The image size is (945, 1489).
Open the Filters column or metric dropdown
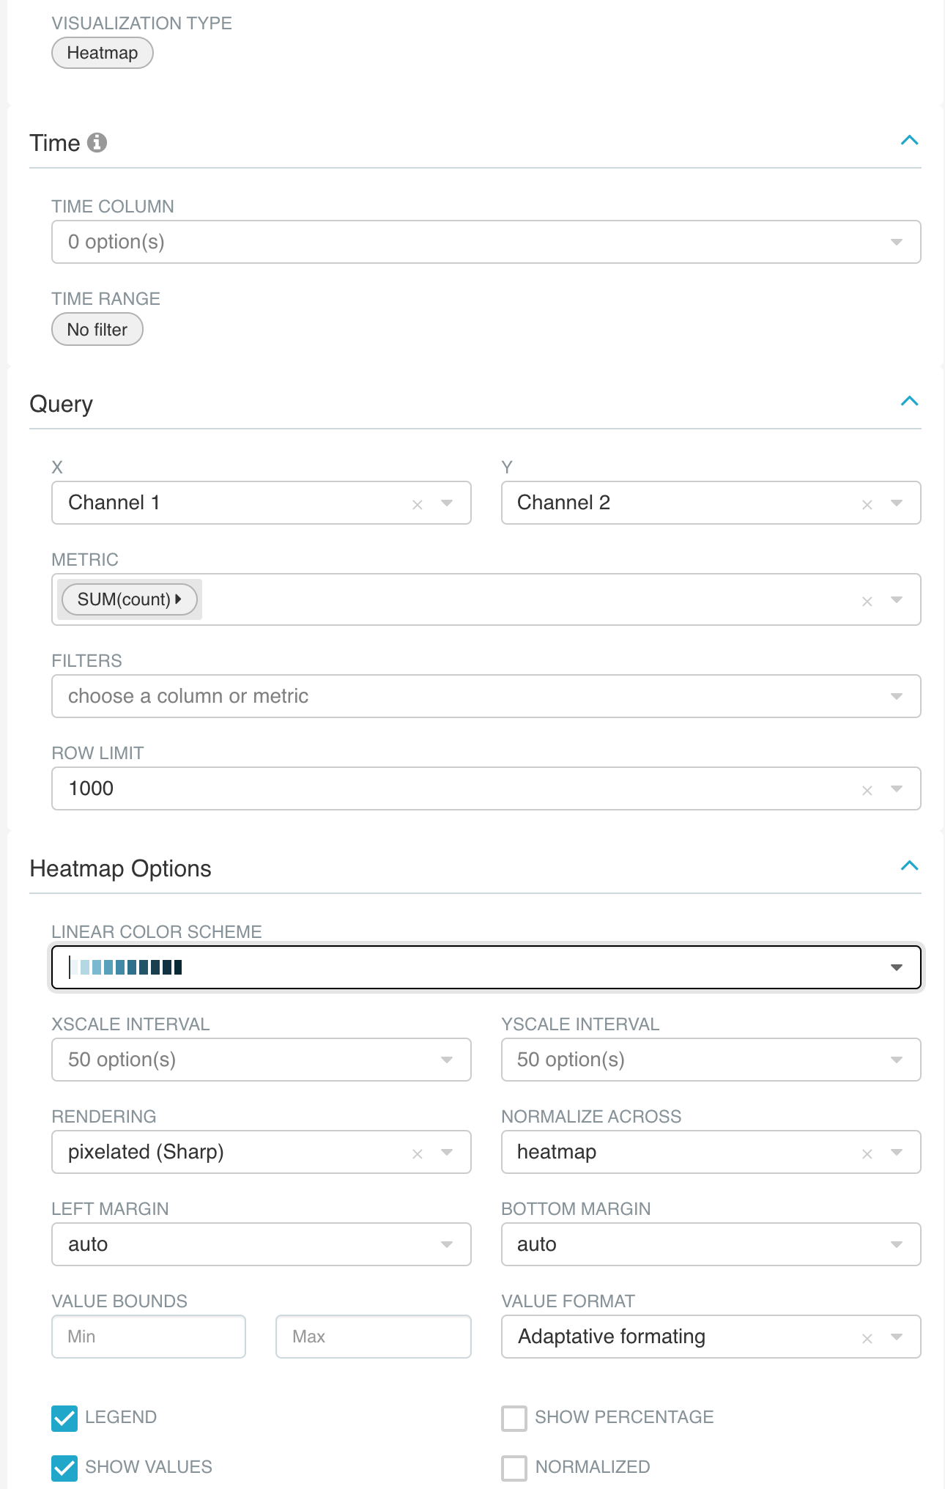(x=486, y=696)
